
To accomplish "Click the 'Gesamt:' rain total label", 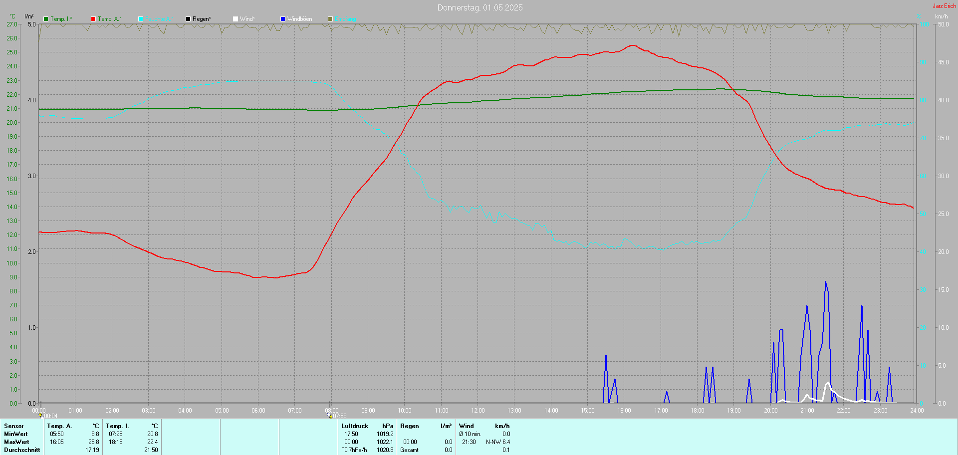I will (x=410, y=450).
